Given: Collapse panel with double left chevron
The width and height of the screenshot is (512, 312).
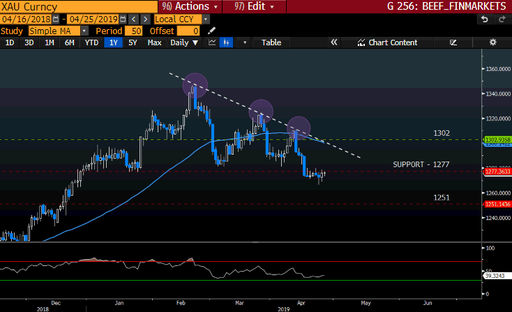Looking at the screenshot, I should 333,42.
